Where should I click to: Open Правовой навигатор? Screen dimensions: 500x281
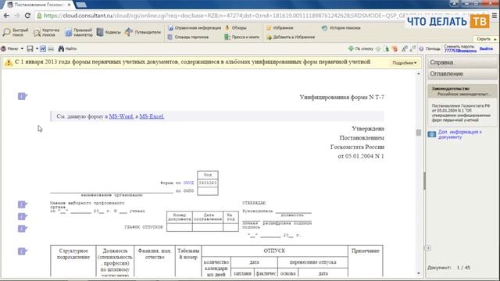pos(79,32)
